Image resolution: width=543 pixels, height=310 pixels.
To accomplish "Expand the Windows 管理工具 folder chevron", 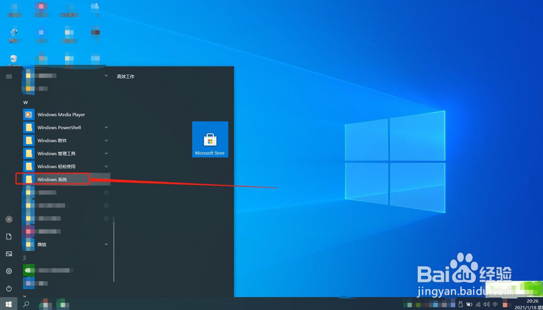I will click(x=106, y=153).
